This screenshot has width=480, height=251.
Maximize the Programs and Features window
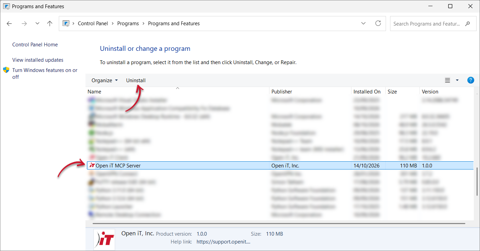[x=450, y=6]
